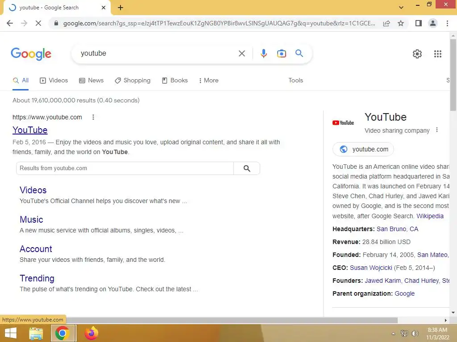Close the youtube Google Search tab
The height and width of the screenshot is (342, 457).
tap(104, 8)
